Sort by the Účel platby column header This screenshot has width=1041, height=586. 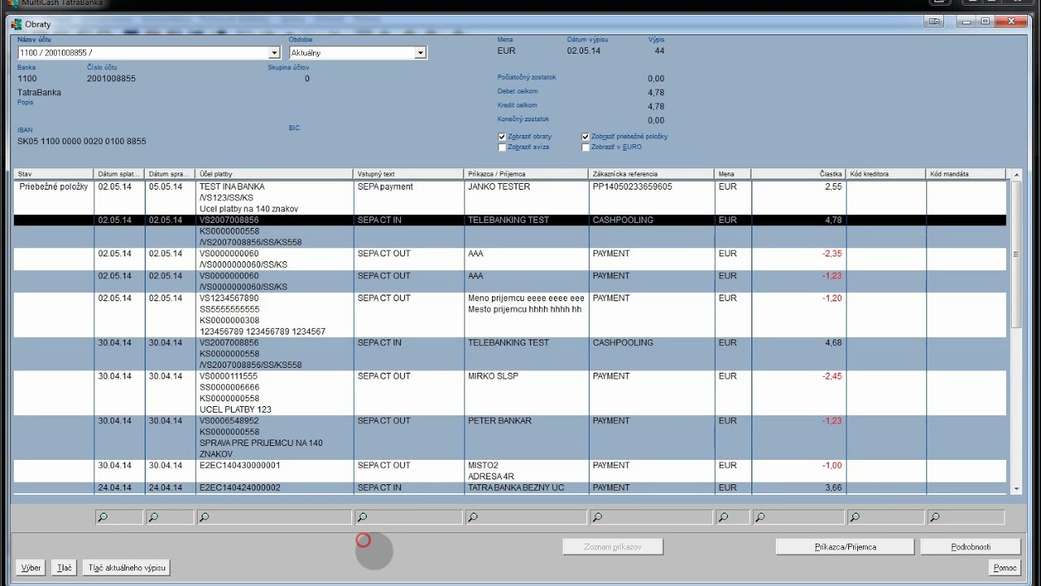[x=275, y=174]
